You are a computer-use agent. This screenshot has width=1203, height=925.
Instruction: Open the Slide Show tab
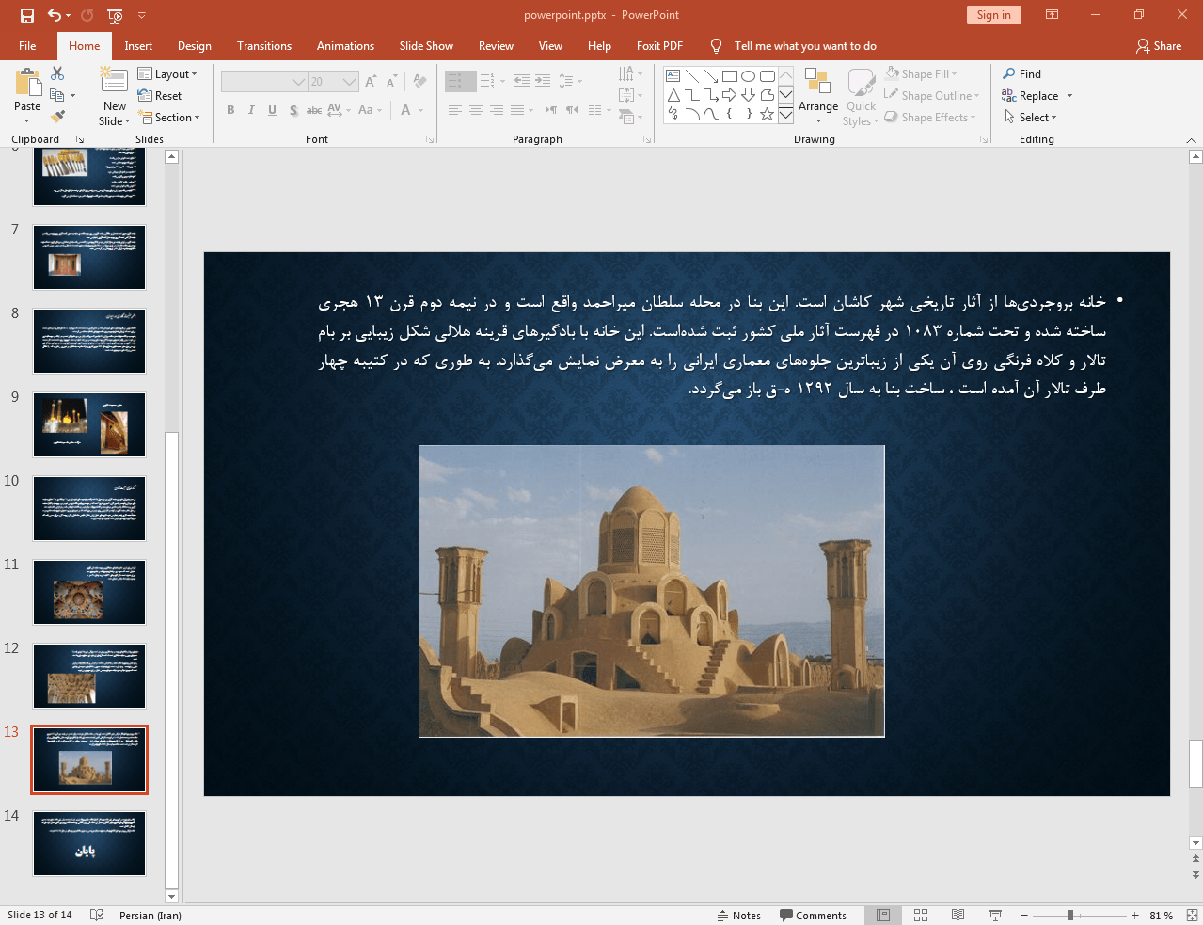426,46
